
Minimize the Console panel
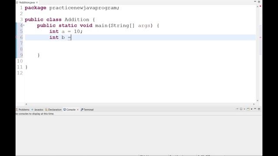pos(255,109)
